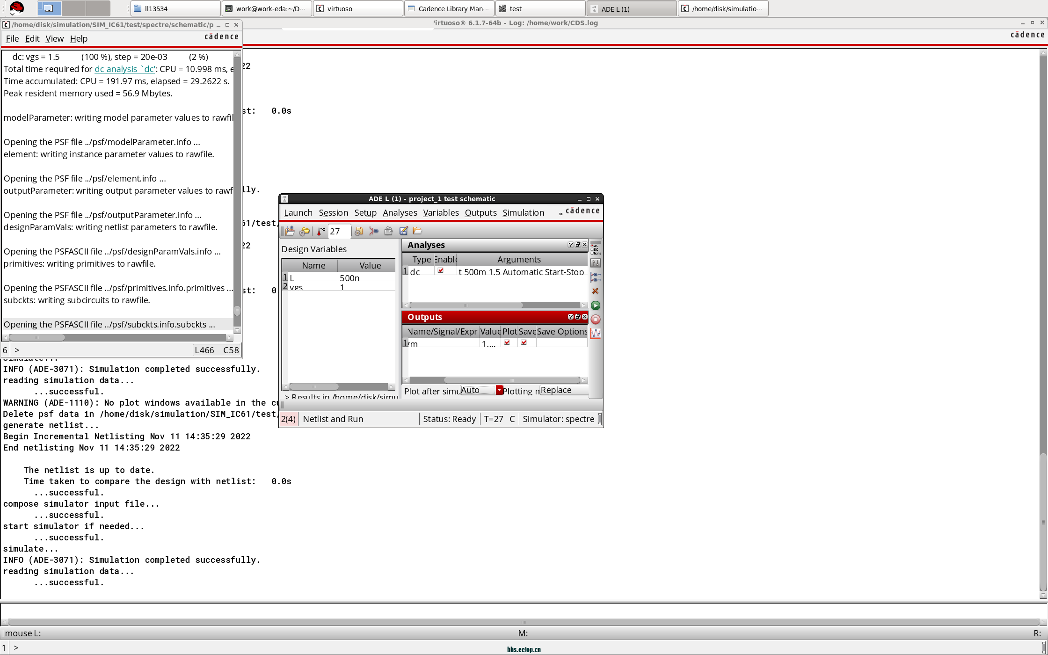1048x655 pixels.
Task: Click the printer-like results icon in ADE toolbar
Action: tap(388, 231)
